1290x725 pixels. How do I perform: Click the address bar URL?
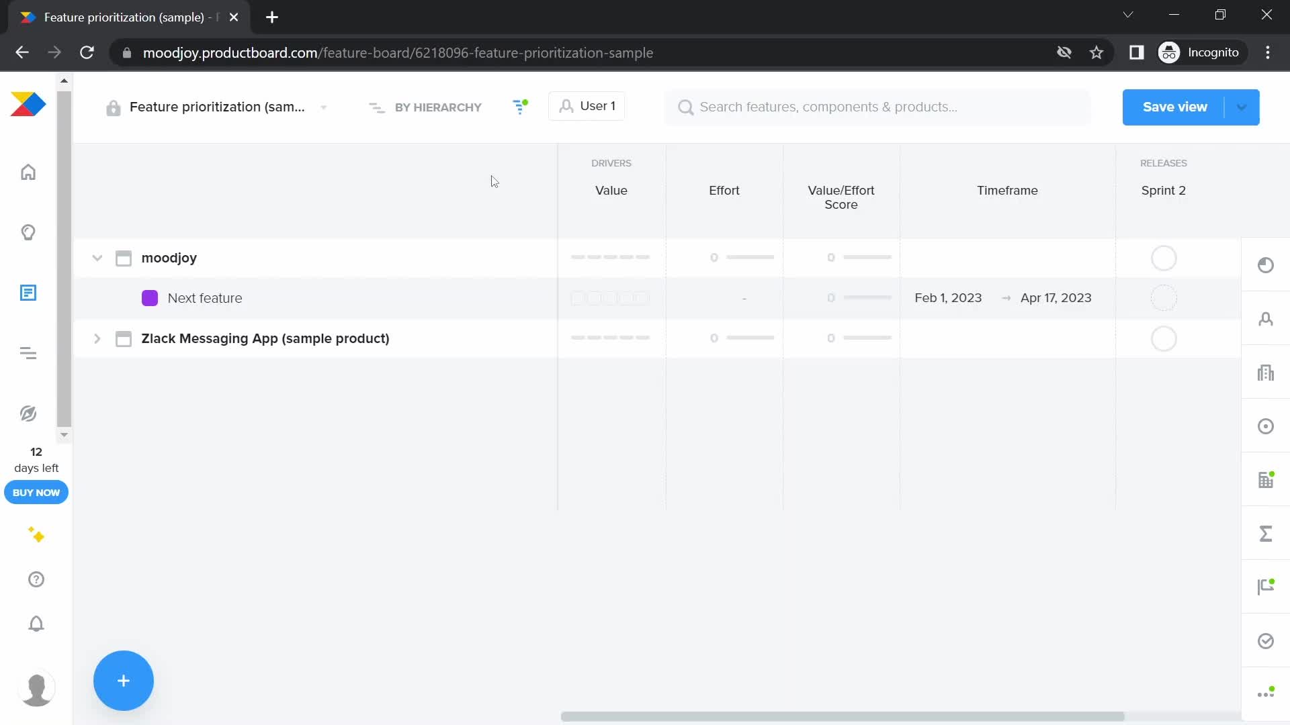tap(398, 52)
